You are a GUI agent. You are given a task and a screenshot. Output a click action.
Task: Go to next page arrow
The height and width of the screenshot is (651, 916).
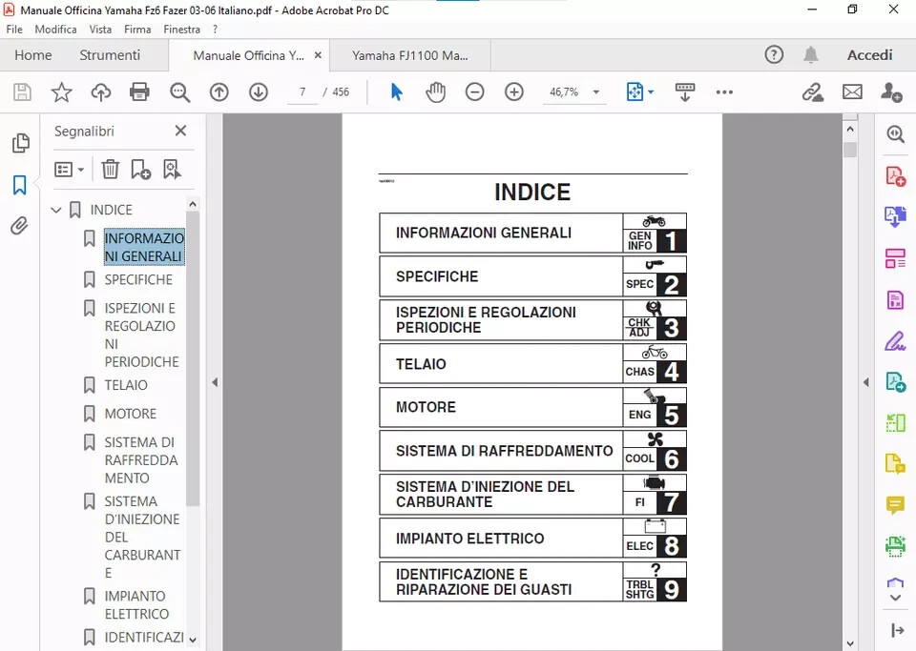pyautogui.click(x=259, y=92)
